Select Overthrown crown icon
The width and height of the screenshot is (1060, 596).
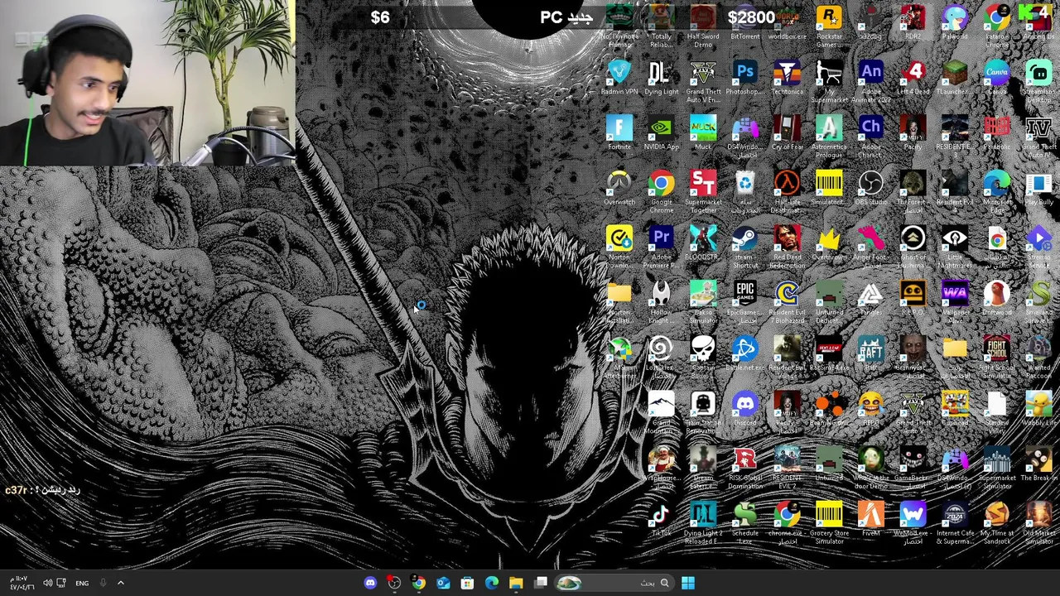pyautogui.click(x=829, y=244)
